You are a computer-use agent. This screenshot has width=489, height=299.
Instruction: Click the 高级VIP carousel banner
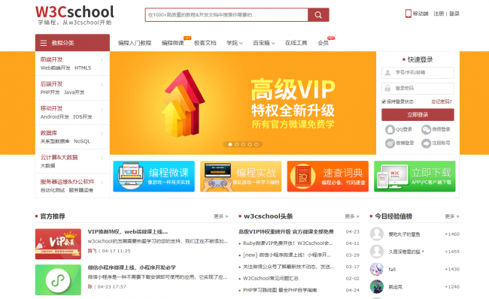click(243, 103)
